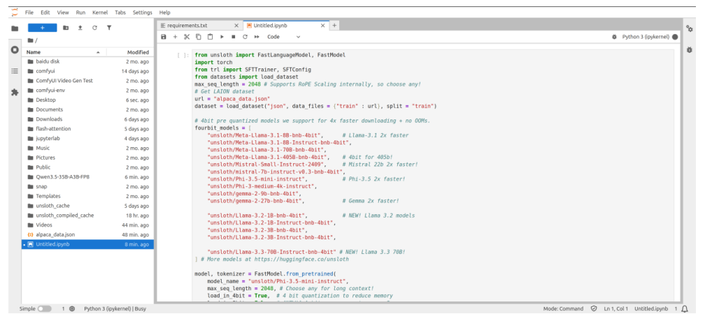Click inside the code cell editor
705x321 pixels.
tap(432, 175)
